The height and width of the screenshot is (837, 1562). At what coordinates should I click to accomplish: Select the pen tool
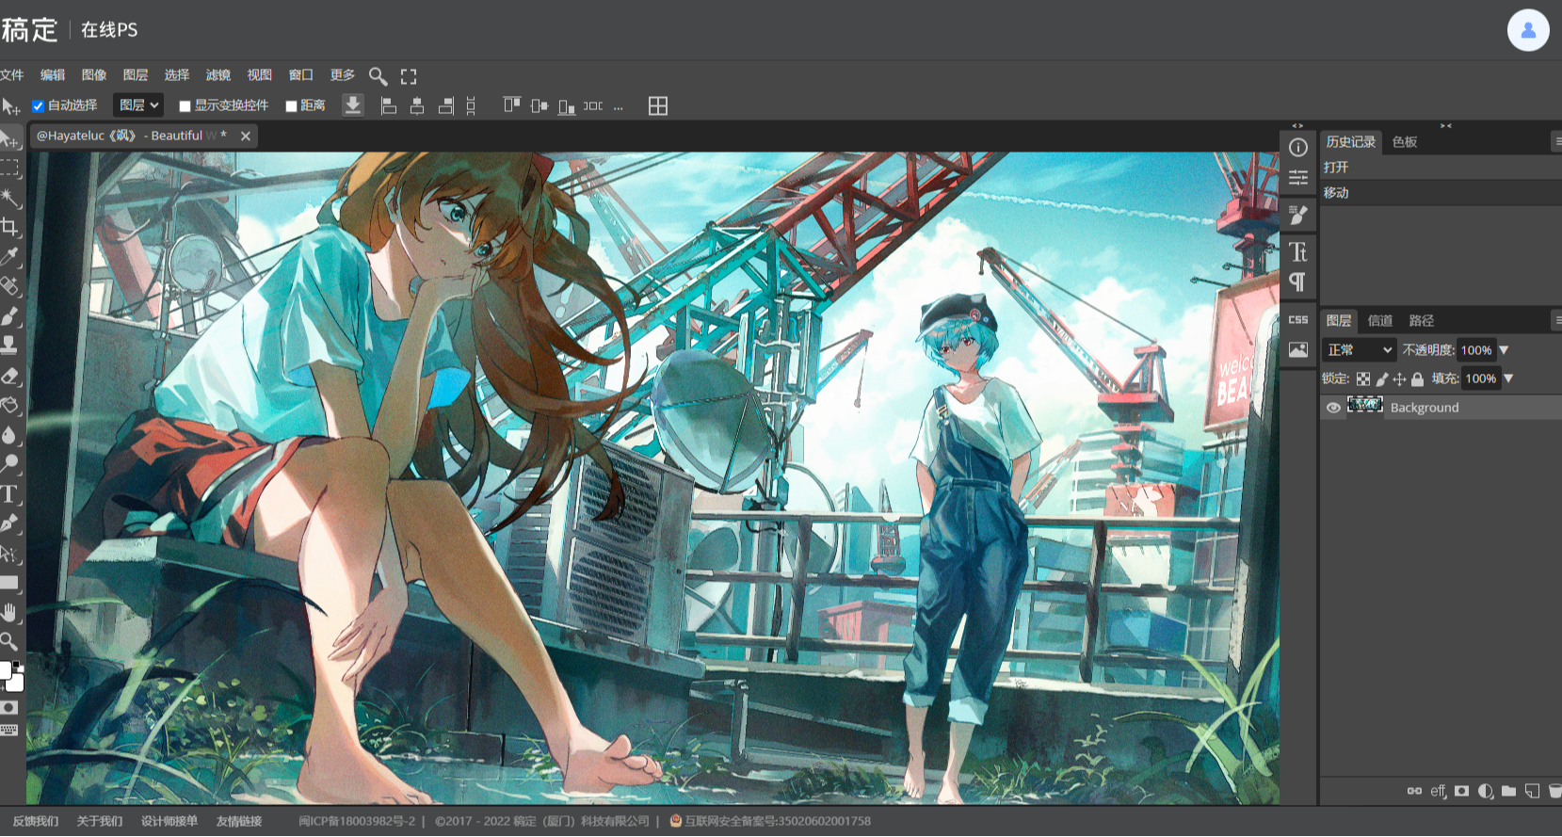click(x=9, y=523)
